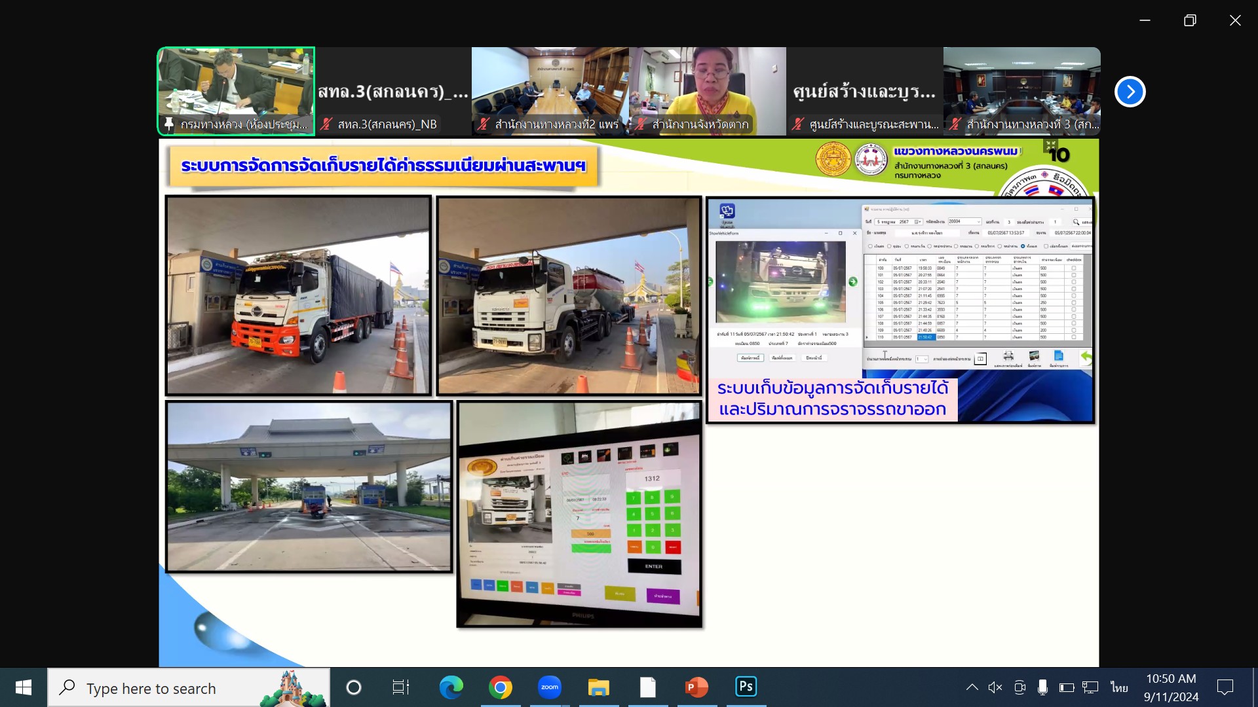Switch to Photoshop in the taskbar
Image resolution: width=1258 pixels, height=707 pixels.
pos(746,686)
